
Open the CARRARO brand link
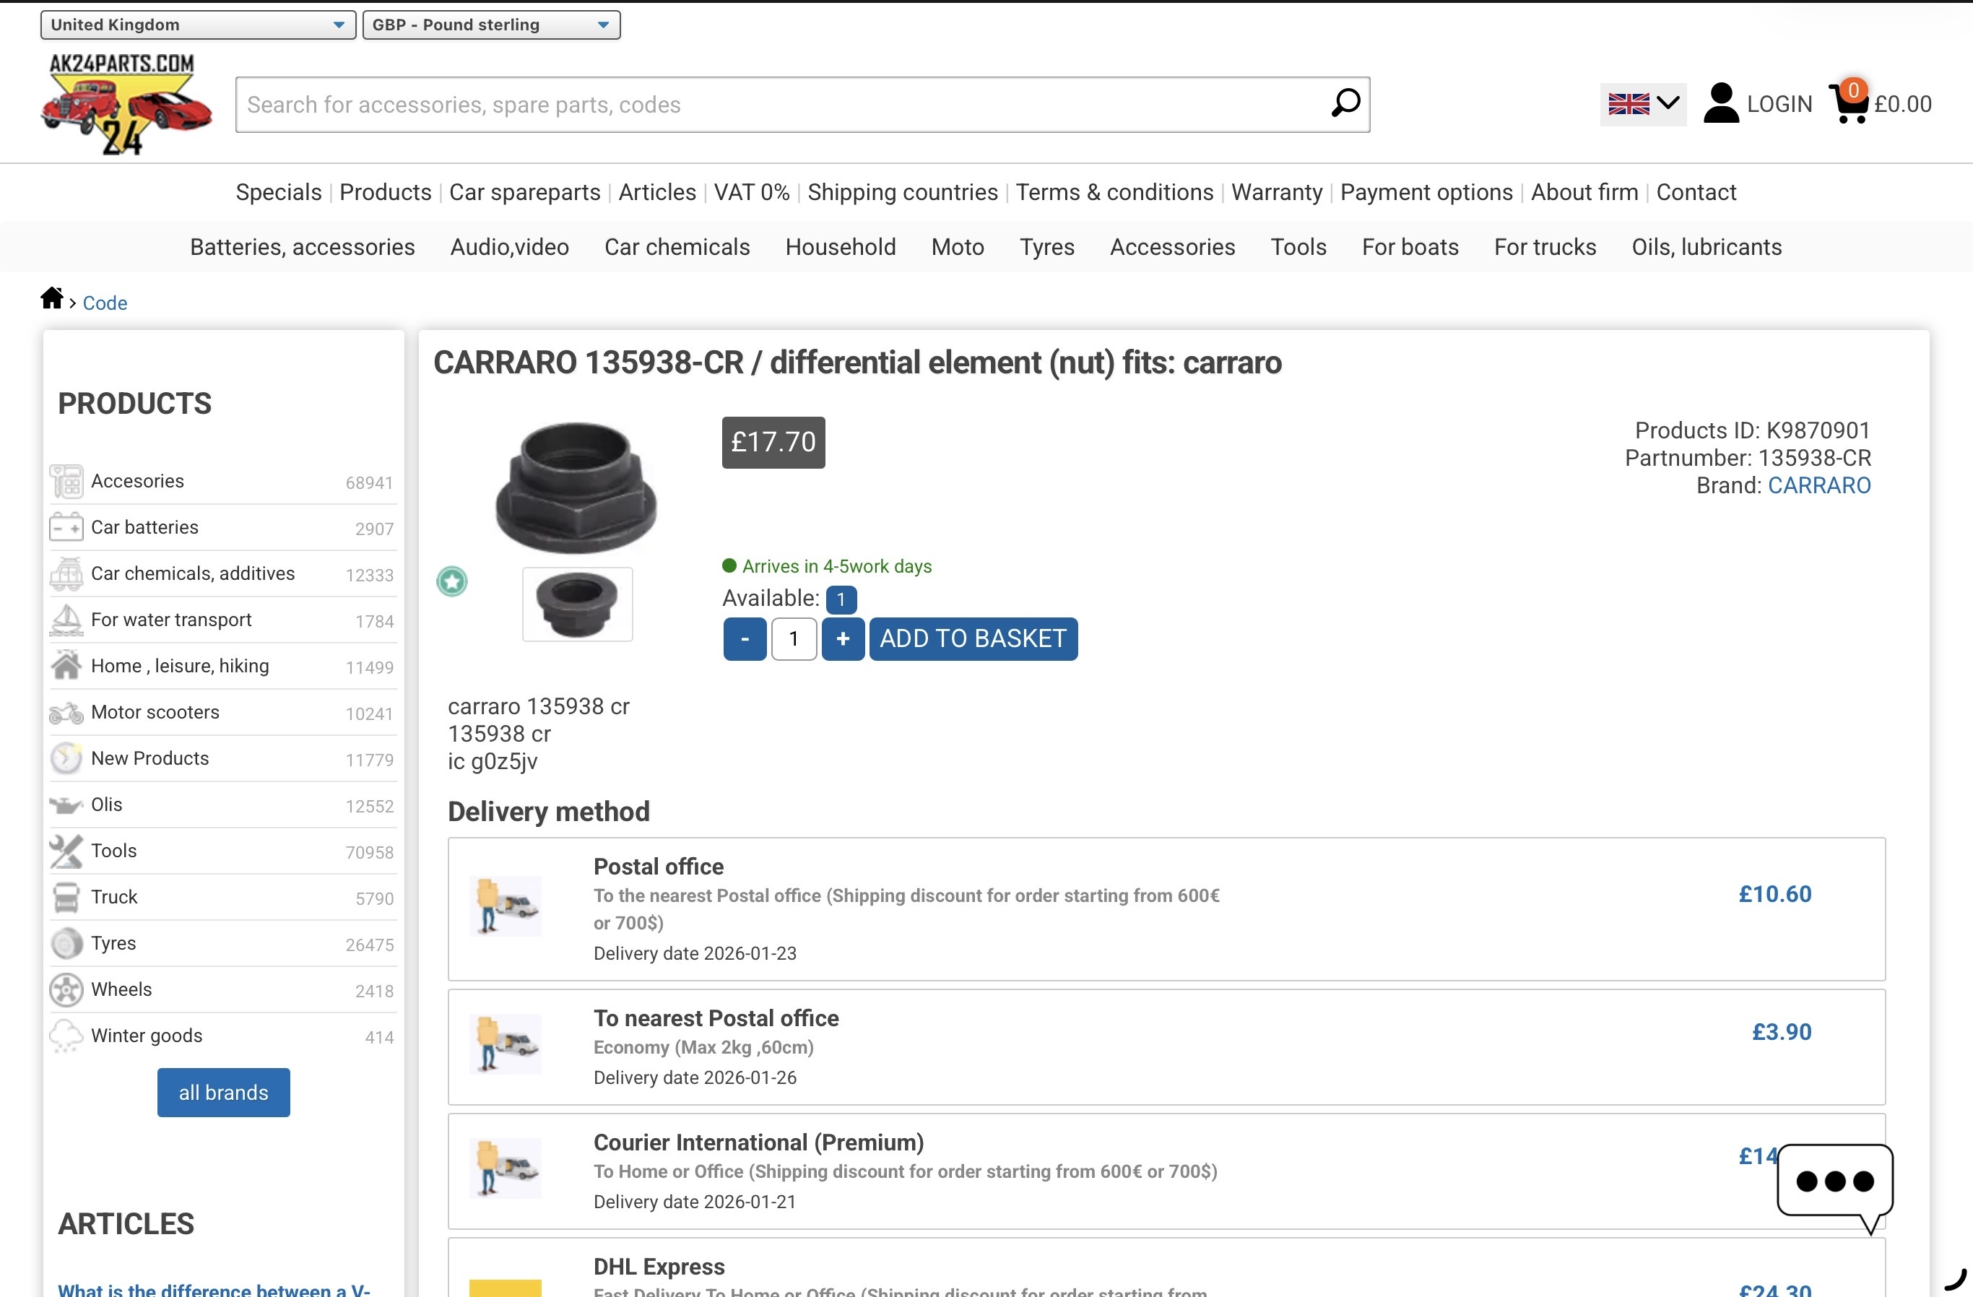(1818, 485)
